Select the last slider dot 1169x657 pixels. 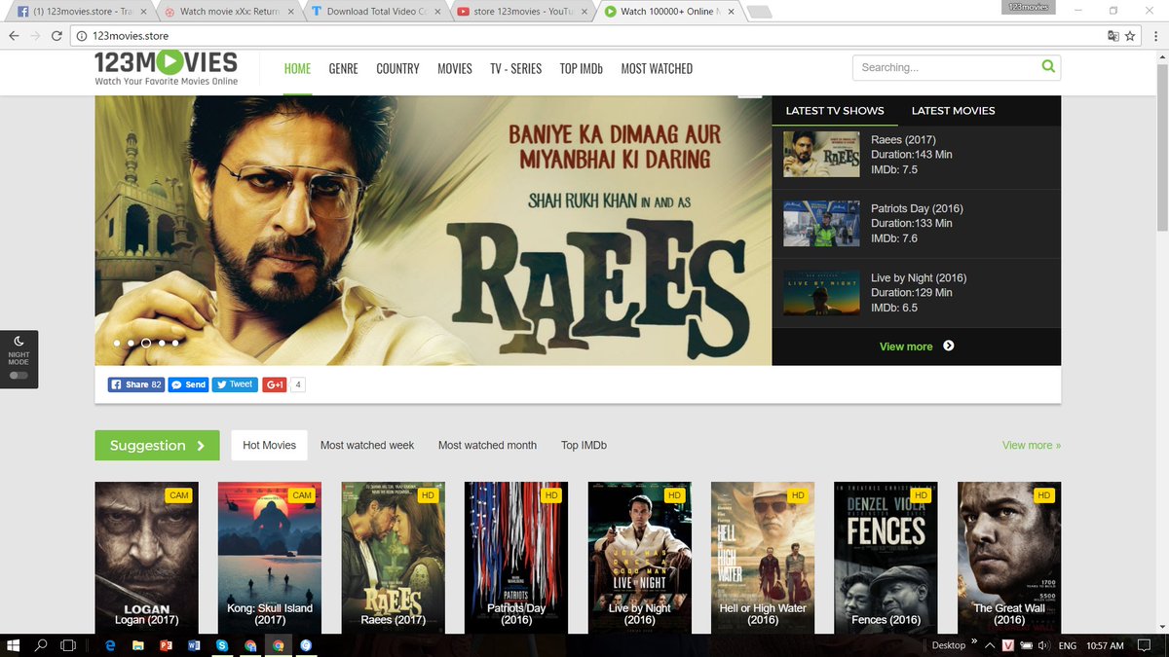coord(175,344)
